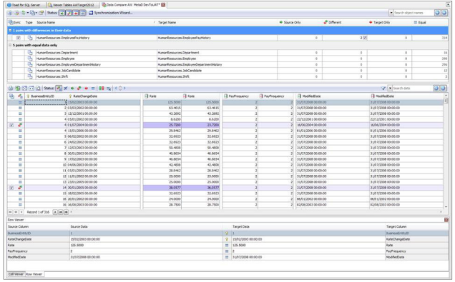Image resolution: width=455 pixels, height=282 pixels.
Task: Click the export to Excel icon
Action: [x=17, y=89]
